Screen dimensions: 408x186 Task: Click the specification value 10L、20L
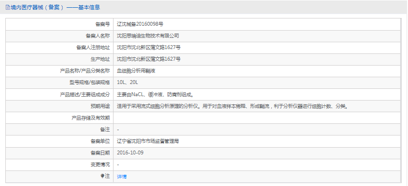pyautogui.click(x=128, y=83)
